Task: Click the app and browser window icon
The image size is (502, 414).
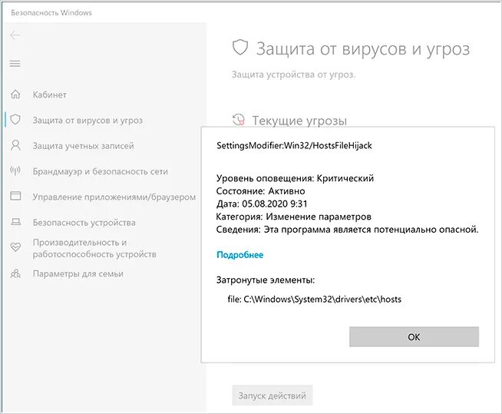Action: click(x=15, y=196)
